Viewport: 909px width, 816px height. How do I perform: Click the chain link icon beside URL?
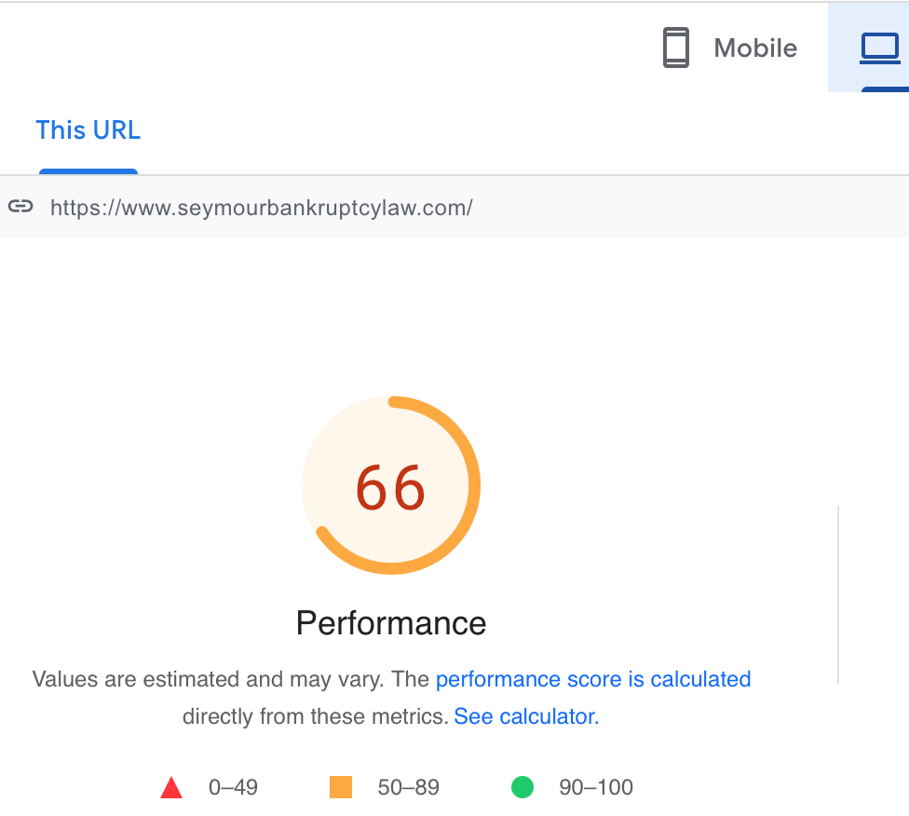tap(20, 207)
